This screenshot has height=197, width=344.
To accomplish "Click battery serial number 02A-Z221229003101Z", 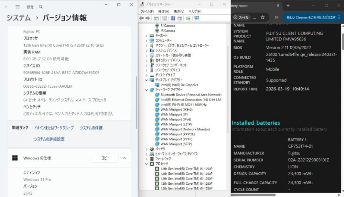I will click(309, 160).
